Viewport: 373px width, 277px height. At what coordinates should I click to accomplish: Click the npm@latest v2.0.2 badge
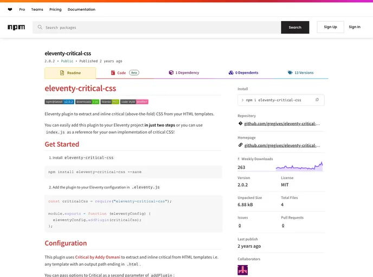tap(60, 102)
